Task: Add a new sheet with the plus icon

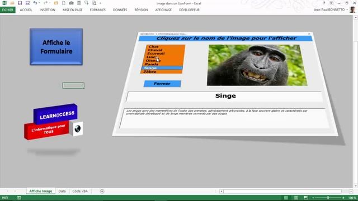Action: click(x=102, y=191)
